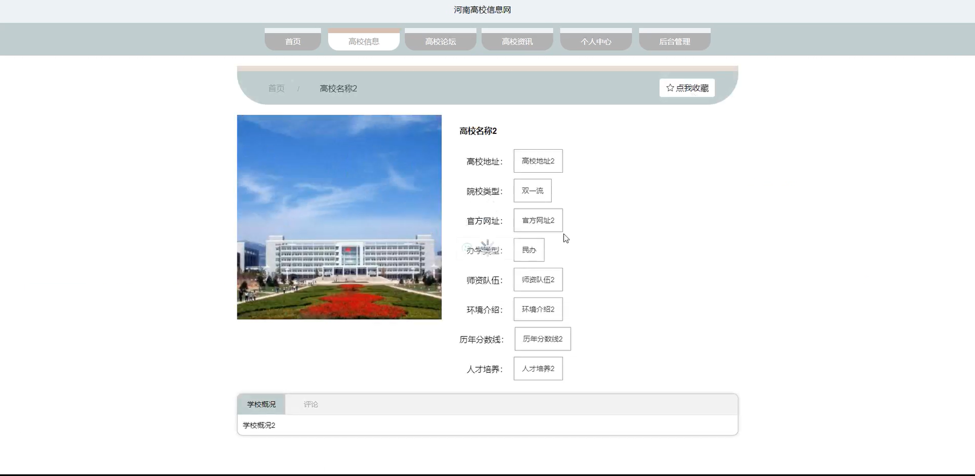Click the bold 高校名称2 title

(x=478, y=131)
